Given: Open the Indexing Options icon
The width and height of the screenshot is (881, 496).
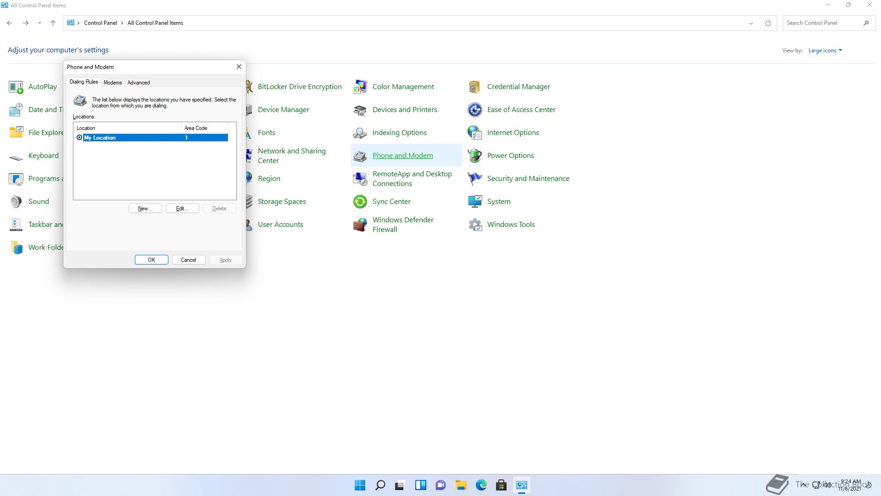Looking at the screenshot, I should click(360, 133).
